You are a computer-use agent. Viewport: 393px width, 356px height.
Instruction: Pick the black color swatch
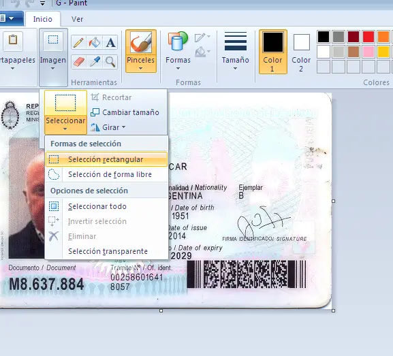[x=324, y=37]
